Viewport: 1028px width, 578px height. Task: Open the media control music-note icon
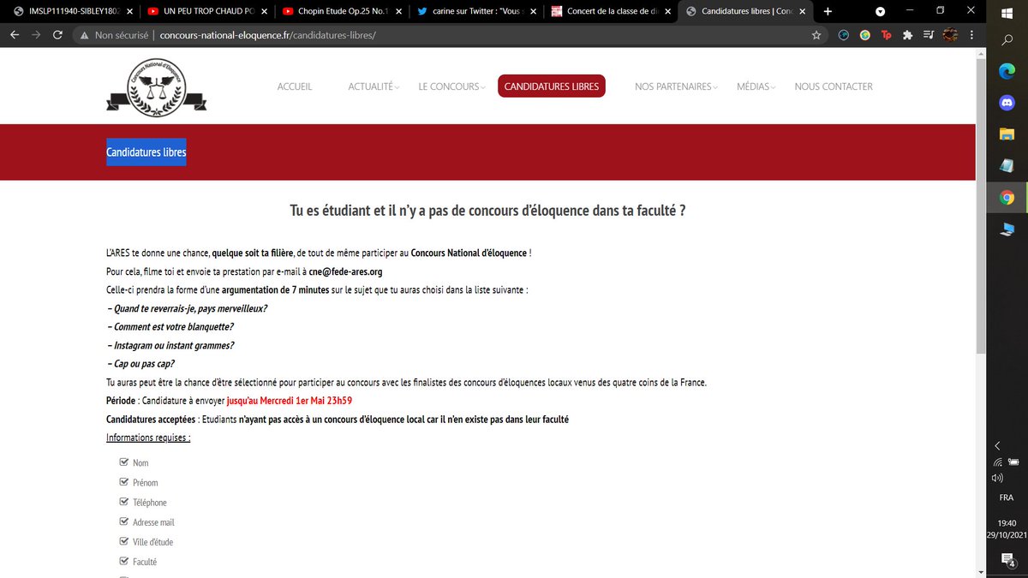(x=929, y=35)
